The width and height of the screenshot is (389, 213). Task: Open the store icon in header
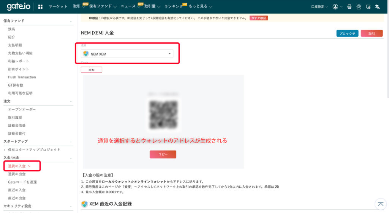(x=349, y=7)
